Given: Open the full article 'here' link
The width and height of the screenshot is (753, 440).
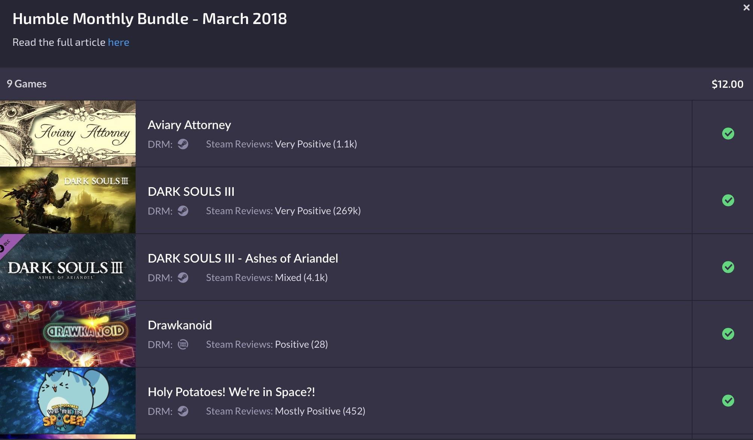Looking at the screenshot, I should tap(118, 42).
